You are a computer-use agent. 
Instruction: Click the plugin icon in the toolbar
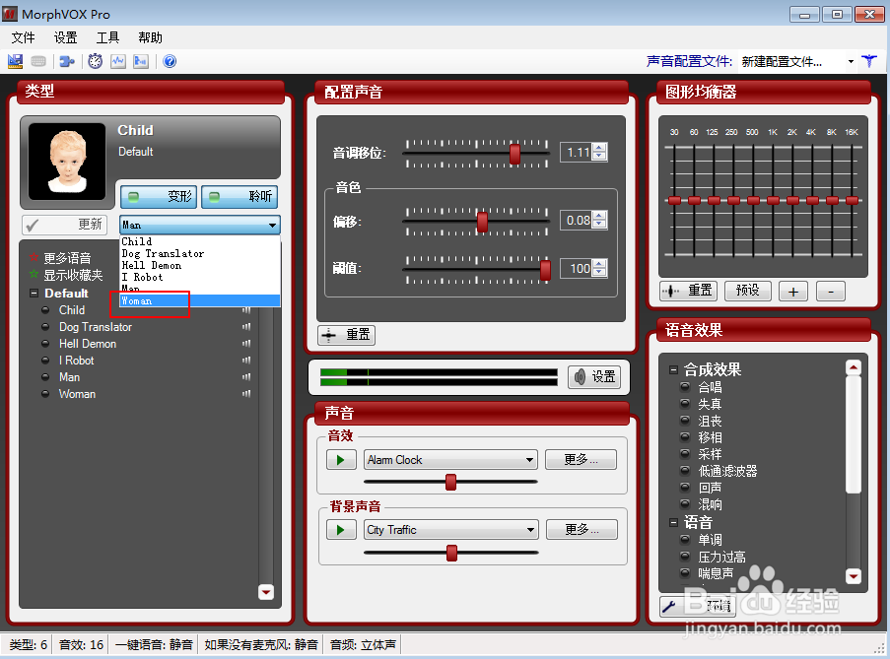(x=67, y=61)
